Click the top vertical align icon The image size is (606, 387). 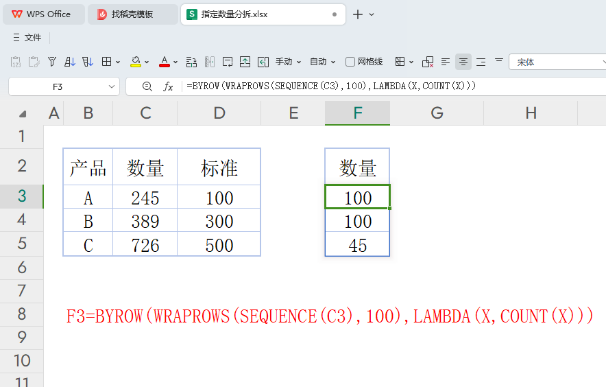point(499,60)
